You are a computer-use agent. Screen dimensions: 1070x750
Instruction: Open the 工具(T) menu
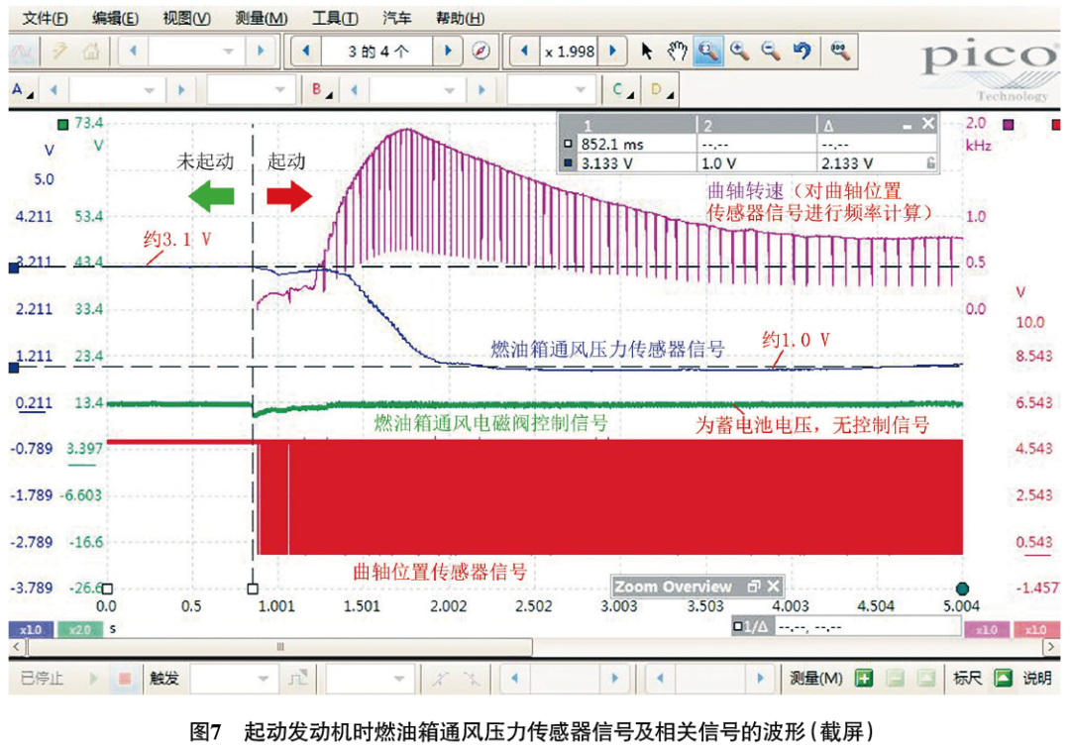[335, 19]
